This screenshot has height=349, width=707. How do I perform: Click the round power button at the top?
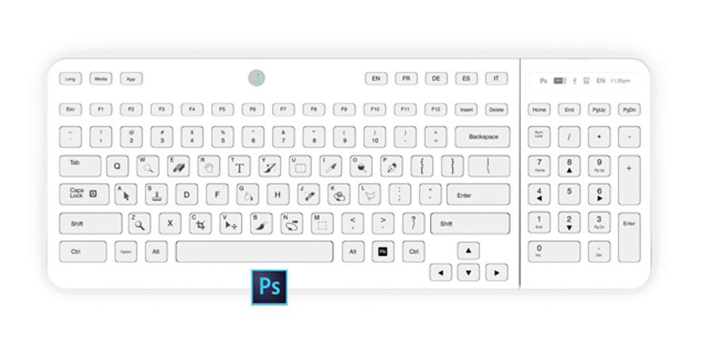[256, 78]
